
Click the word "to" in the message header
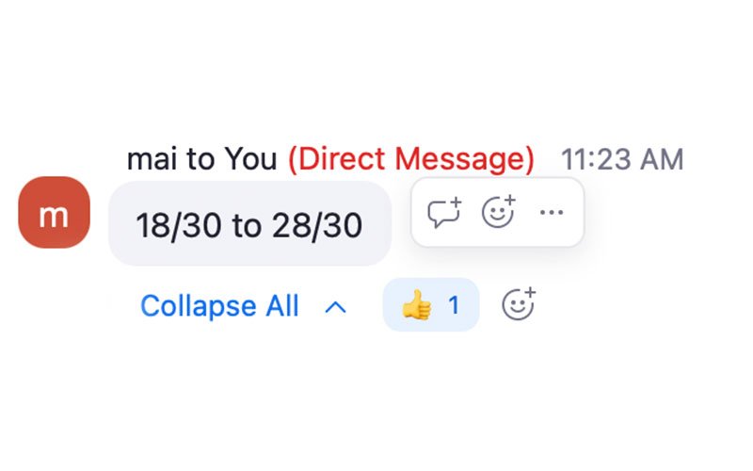tap(200, 159)
